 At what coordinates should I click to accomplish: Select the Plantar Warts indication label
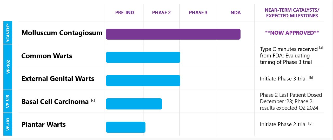coord(43,124)
